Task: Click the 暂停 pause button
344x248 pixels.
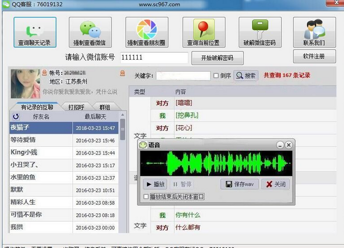Action: (x=182, y=184)
